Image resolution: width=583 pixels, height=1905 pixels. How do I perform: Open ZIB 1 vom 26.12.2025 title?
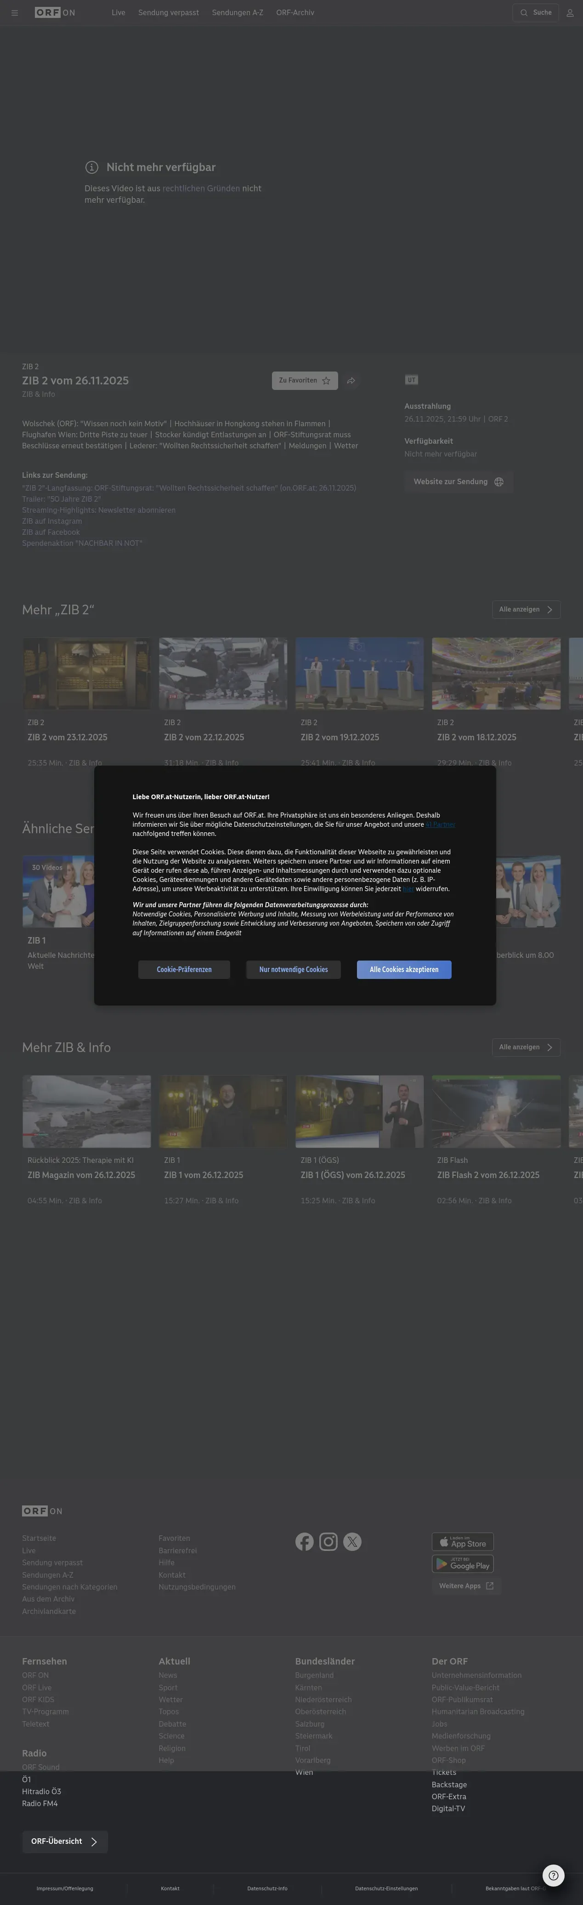pyautogui.click(x=203, y=1175)
